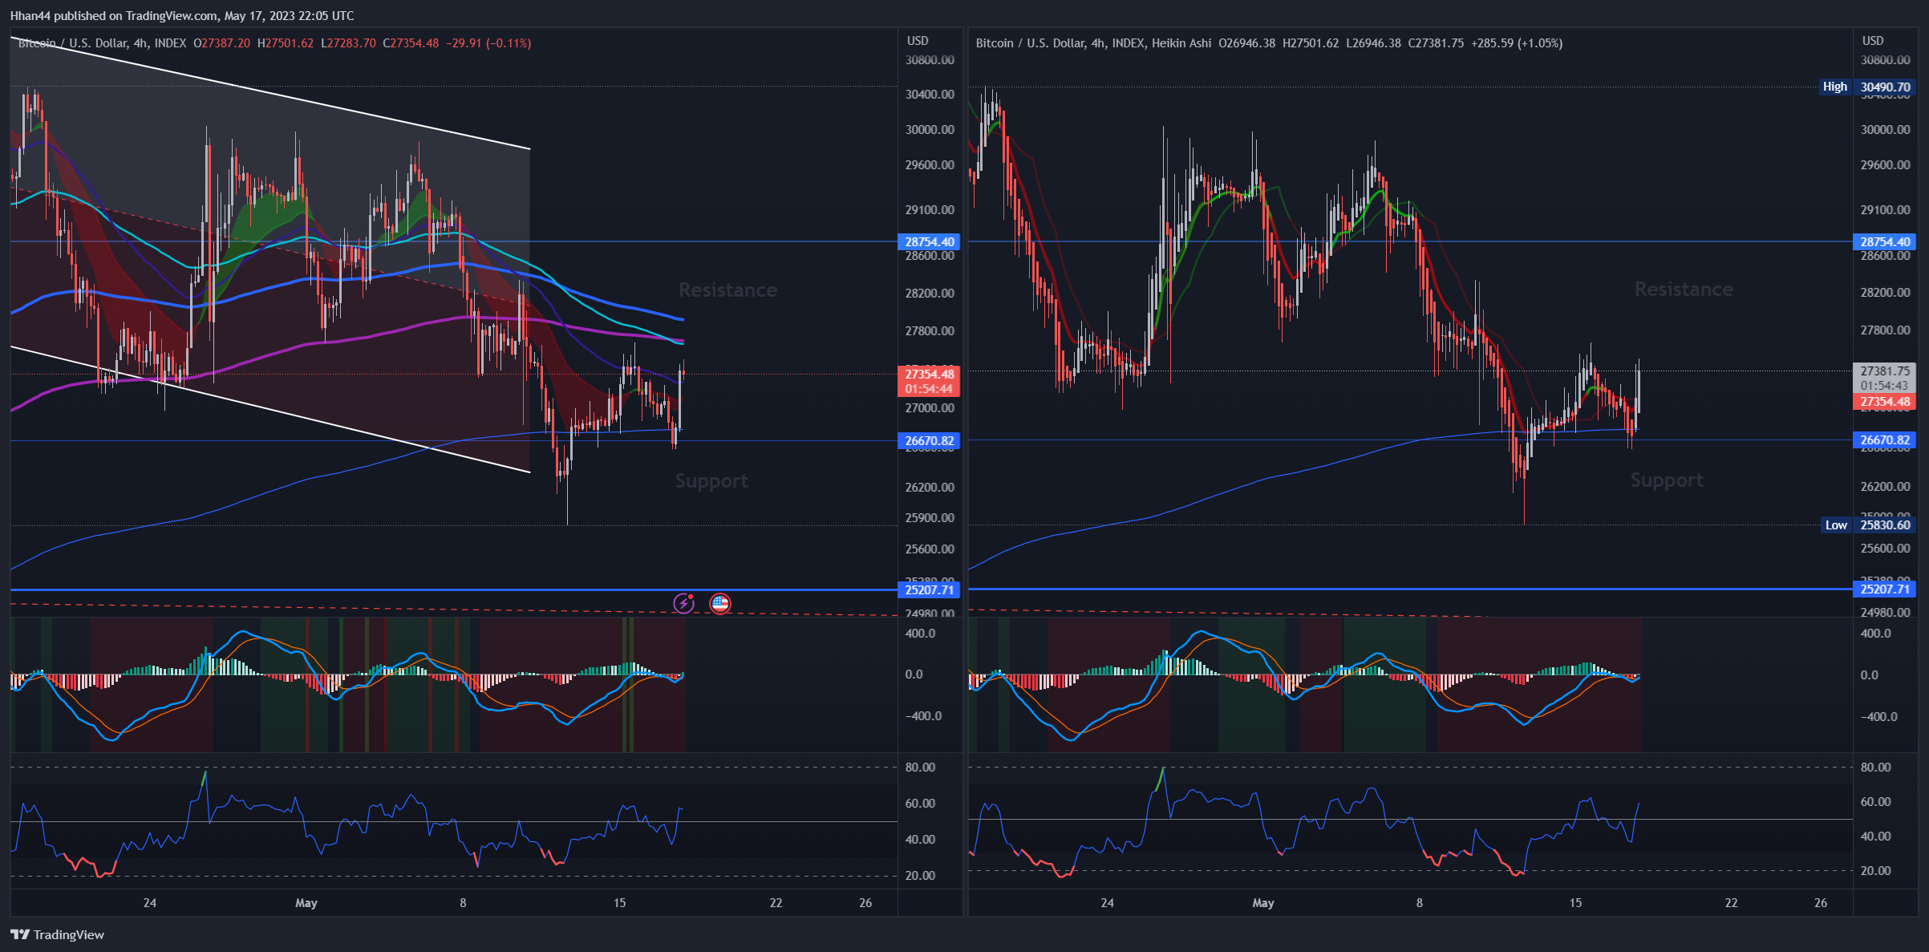Click the 01:54:43 countdown on the Heikin Ashi chart

1884,386
